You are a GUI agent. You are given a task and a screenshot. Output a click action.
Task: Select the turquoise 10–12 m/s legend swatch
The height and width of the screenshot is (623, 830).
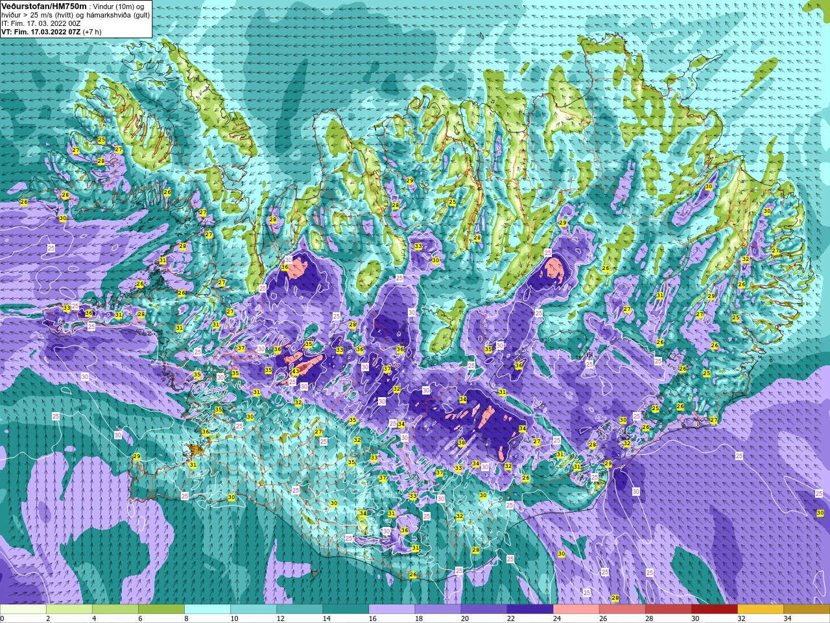254,609
